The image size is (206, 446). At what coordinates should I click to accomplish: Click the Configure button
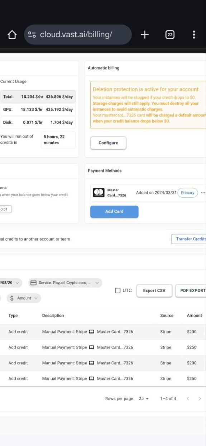tap(108, 143)
